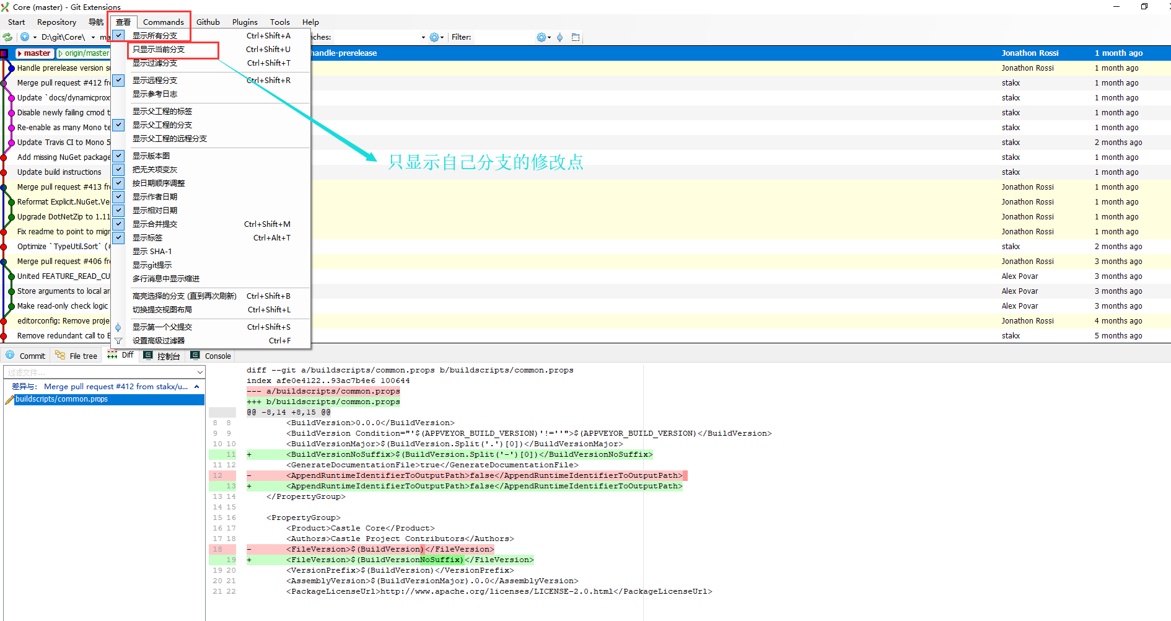
Task: Switch to the Commit tab
Action: (25, 356)
